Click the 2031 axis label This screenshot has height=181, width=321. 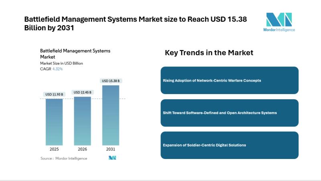coord(111,149)
